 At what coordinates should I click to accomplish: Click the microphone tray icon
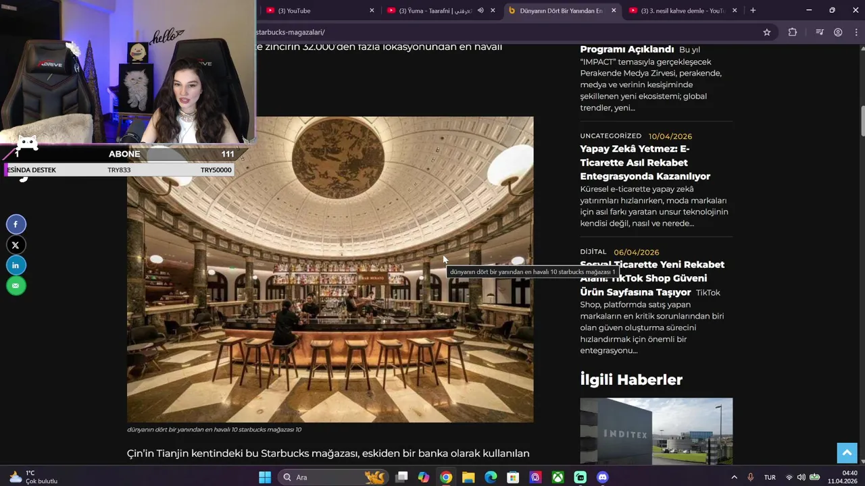click(751, 477)
